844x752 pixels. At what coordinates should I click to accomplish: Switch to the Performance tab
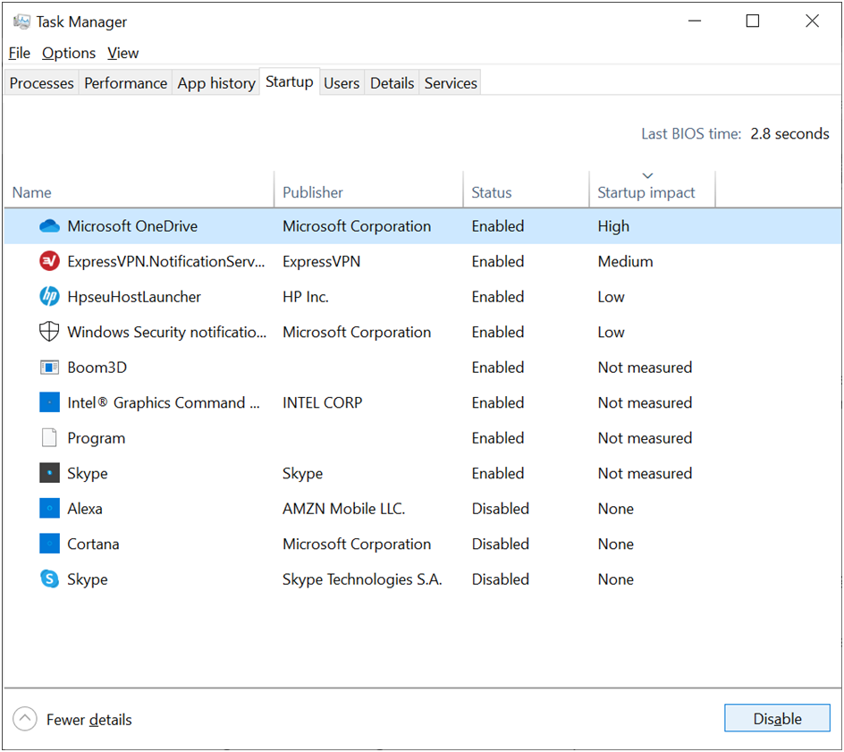pos(125,83)
